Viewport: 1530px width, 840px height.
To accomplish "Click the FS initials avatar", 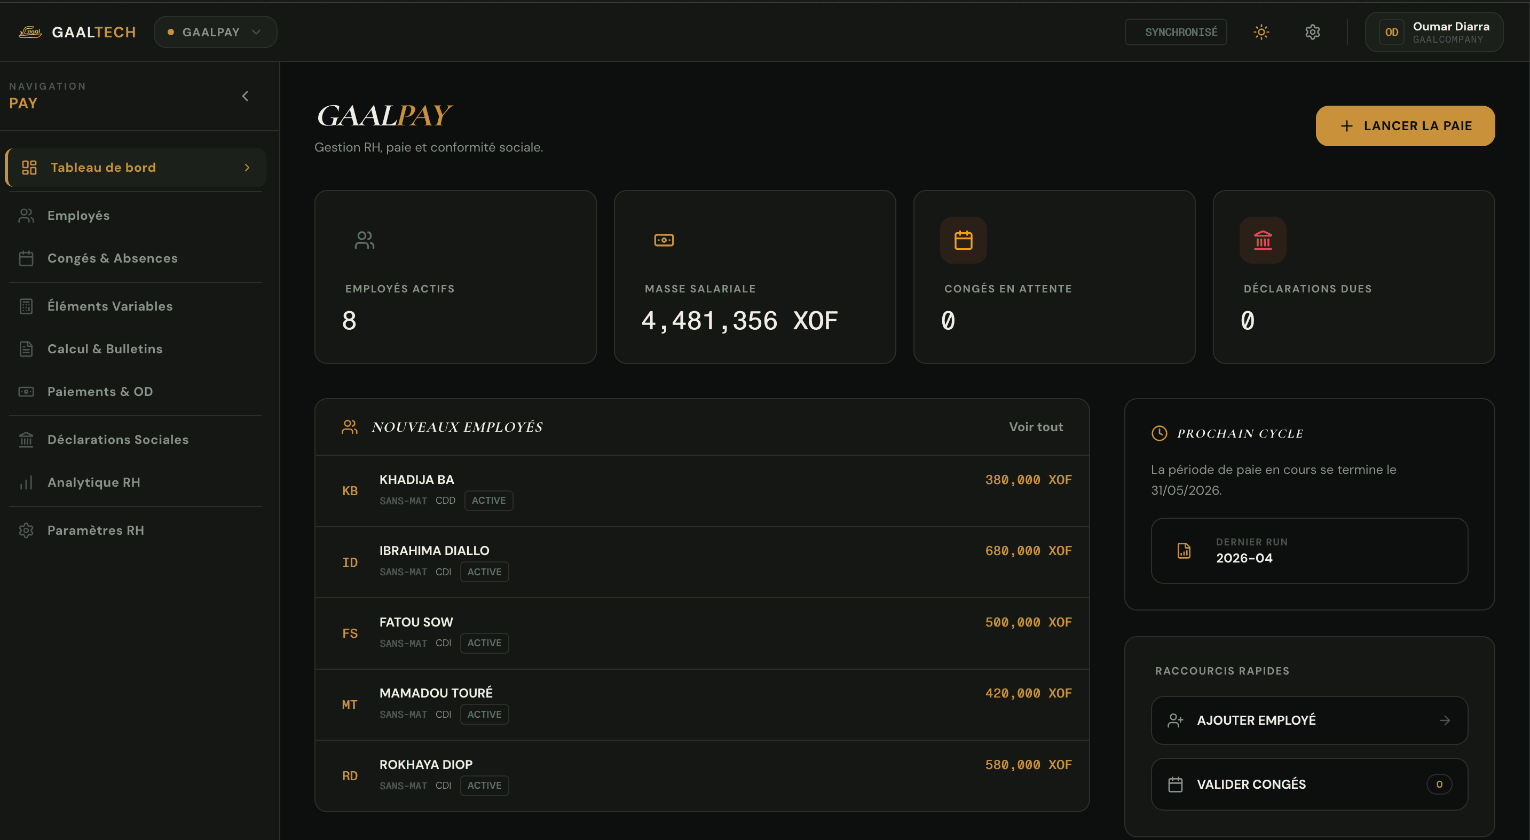I will (350, 633).
